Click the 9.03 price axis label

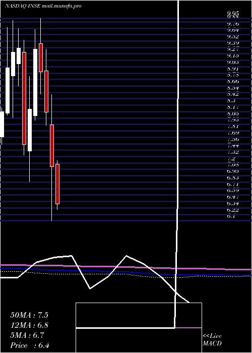233,63
